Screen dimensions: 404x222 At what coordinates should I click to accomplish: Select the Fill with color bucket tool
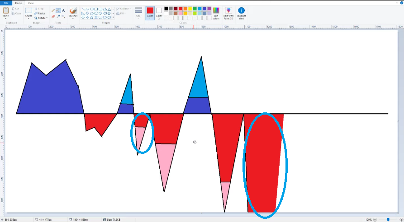pyautogui.click(x=58, y=10)
